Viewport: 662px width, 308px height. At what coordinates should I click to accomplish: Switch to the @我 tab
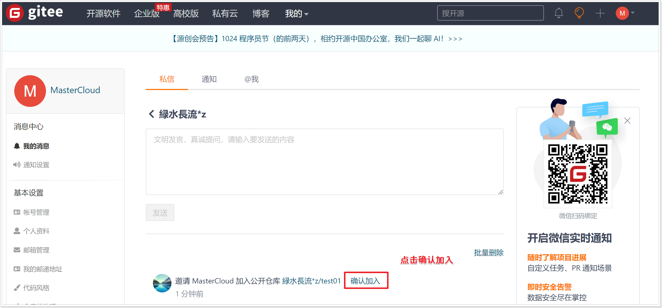251,79
